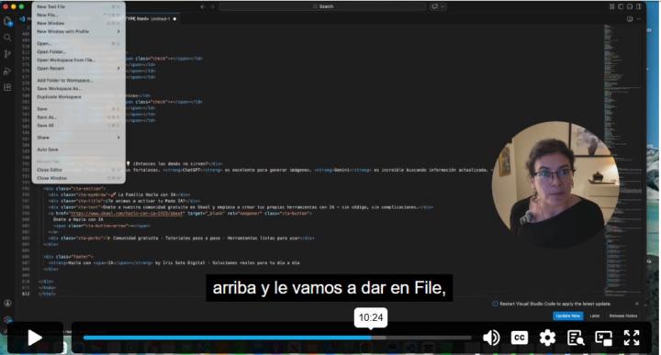Choose Duplicate Workspace
This screenshot has width=661, height=355.
(78, 97)
